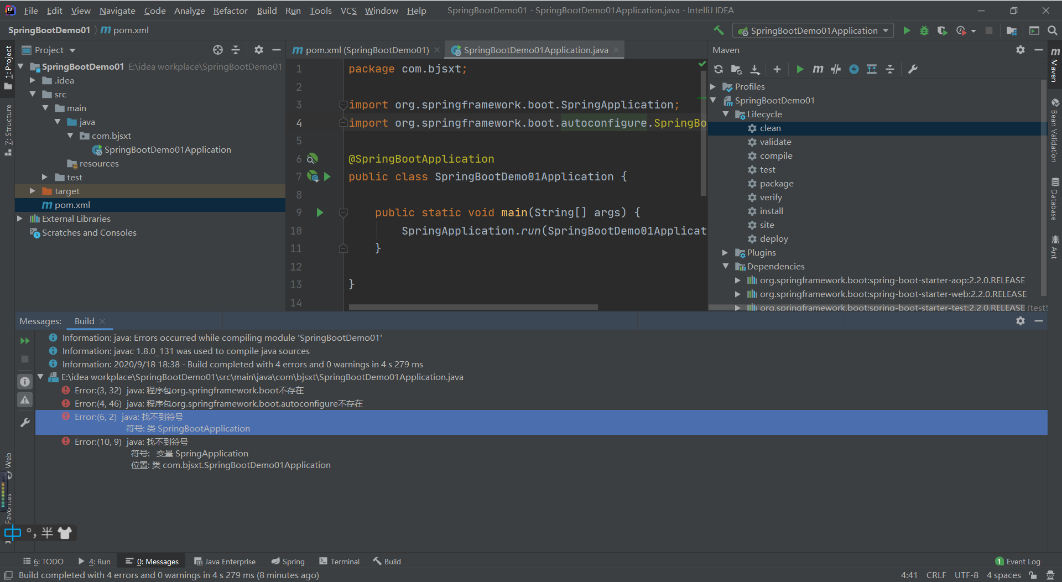1062x582 pixels.
Task: Start debugging with the bug icon
Action: coord(924,31)
